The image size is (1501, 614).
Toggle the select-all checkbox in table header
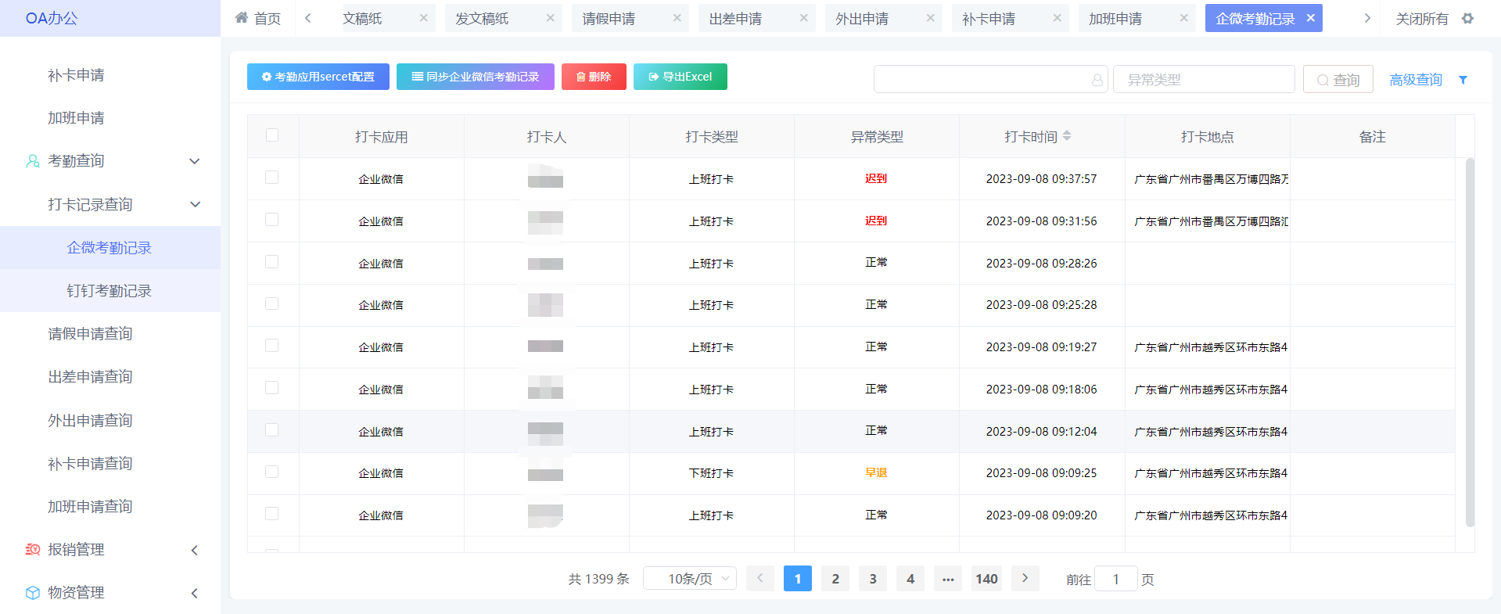point(272,135)
